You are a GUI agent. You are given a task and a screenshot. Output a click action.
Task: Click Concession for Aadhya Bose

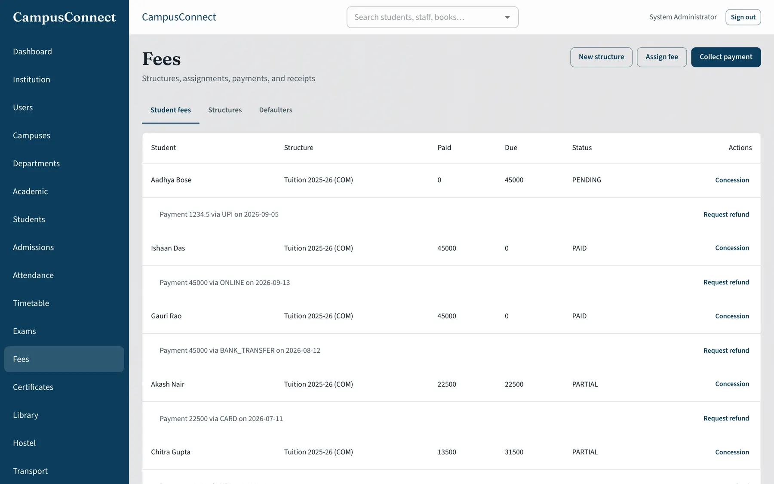click(x=732, y=180)
